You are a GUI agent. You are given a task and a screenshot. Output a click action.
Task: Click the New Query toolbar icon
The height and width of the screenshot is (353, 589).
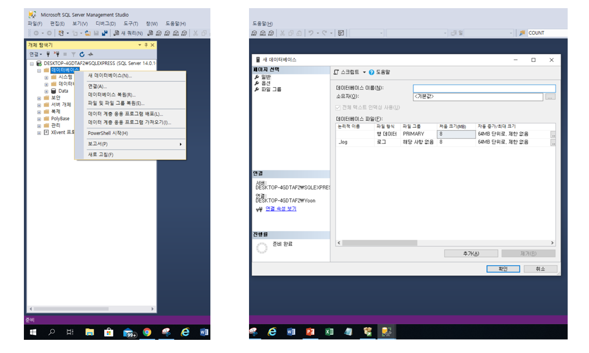tap(116, 33)
